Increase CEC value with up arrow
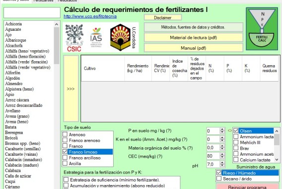The height and width of the screenshot is (189, 282). (222, 154)
